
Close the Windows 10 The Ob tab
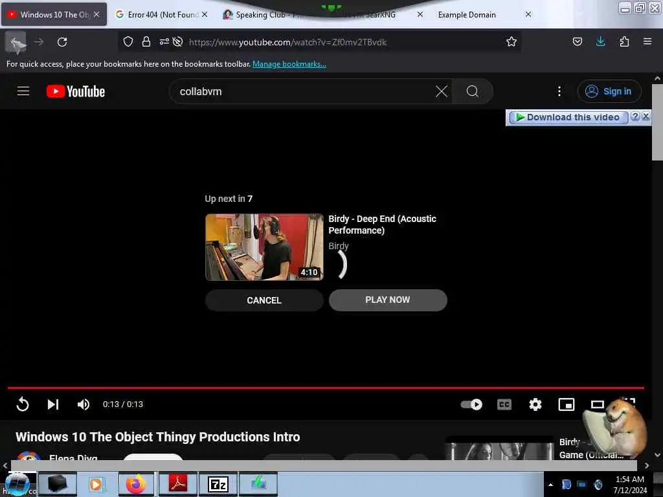[96, 14]
